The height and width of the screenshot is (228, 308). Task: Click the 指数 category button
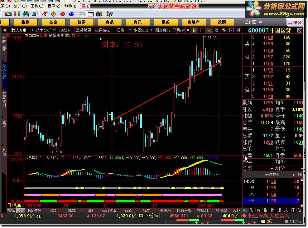pos(26,22)
